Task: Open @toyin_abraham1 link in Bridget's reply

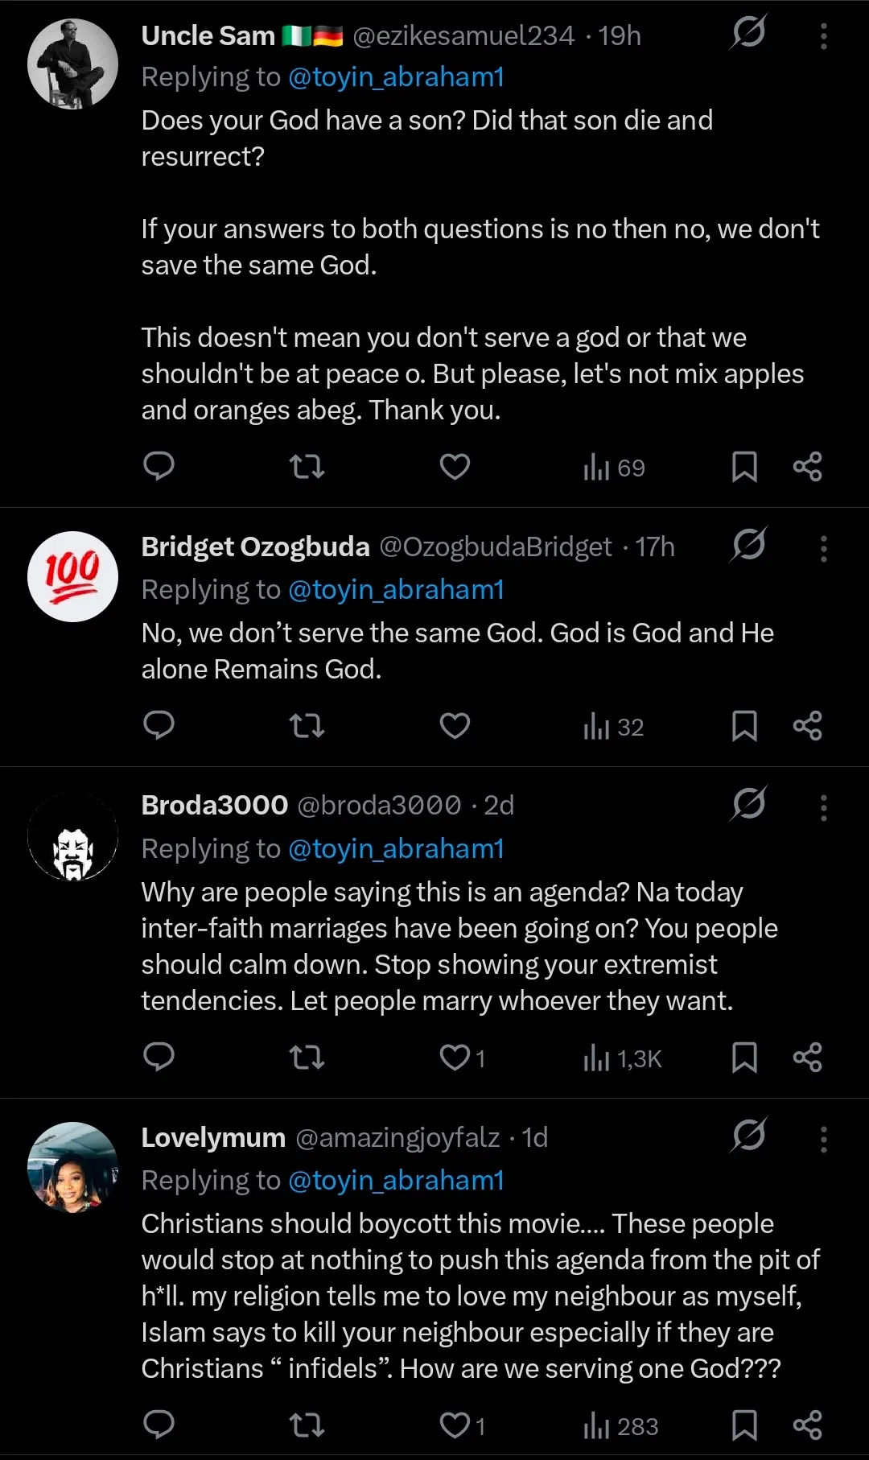Action: click(x=396, y=590)
